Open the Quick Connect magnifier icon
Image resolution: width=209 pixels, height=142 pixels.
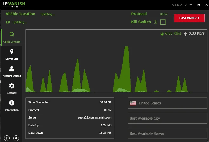(x=12, y=34)
